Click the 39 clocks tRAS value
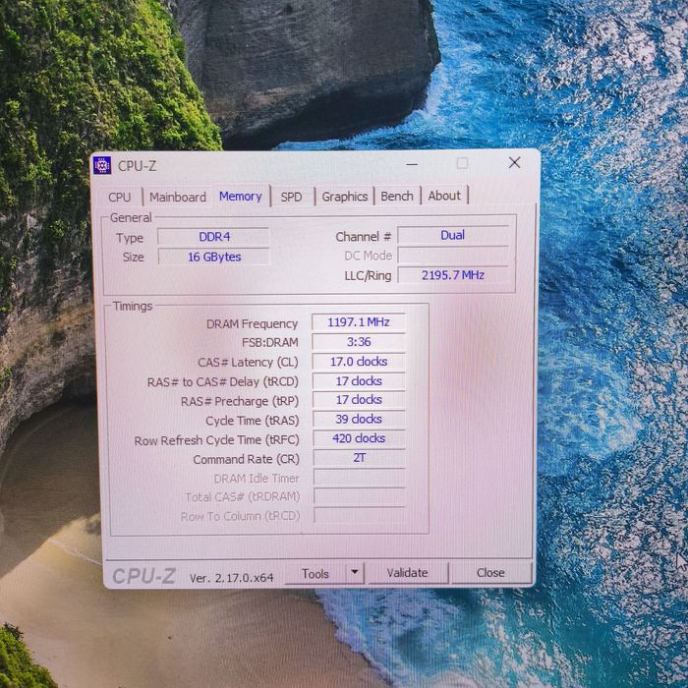 (x=359, y=419)
